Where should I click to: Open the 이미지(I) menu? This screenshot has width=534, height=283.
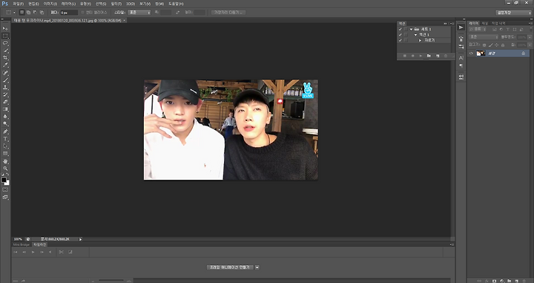[x=50, y=4]
